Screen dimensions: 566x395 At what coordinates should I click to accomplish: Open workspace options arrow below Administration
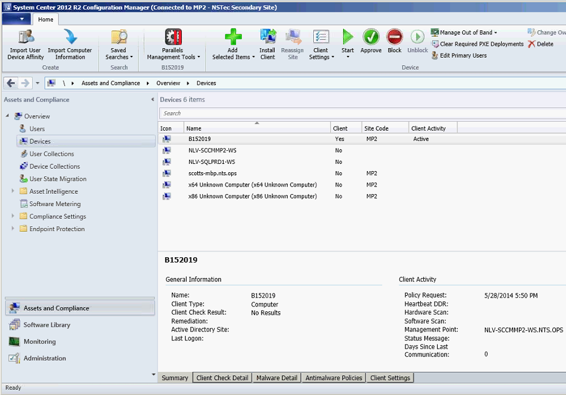153,374
